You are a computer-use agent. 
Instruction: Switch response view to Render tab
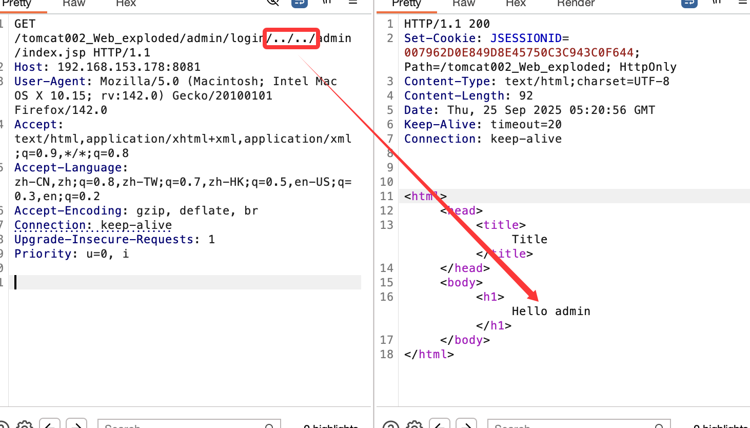[576, 4]
